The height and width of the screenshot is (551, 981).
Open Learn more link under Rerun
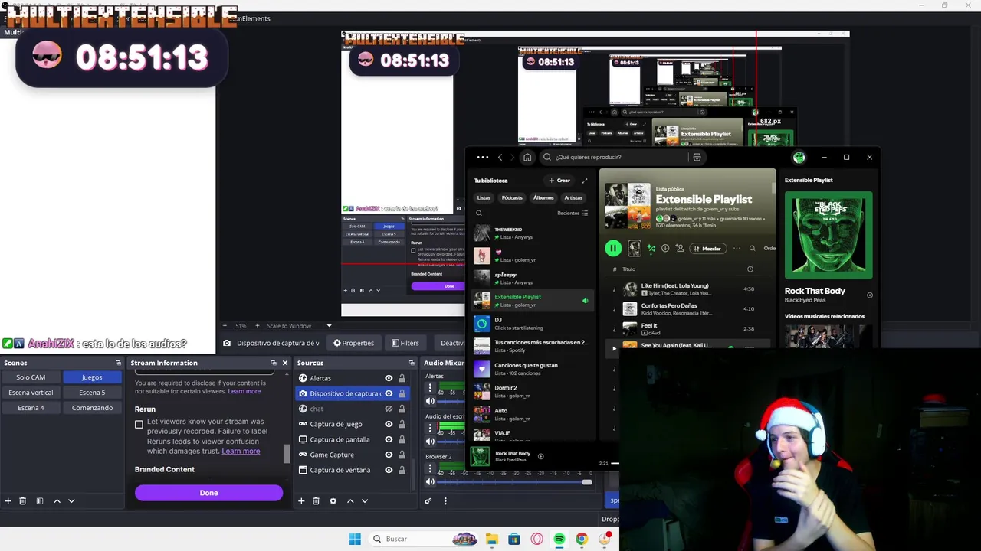(241, 452)
